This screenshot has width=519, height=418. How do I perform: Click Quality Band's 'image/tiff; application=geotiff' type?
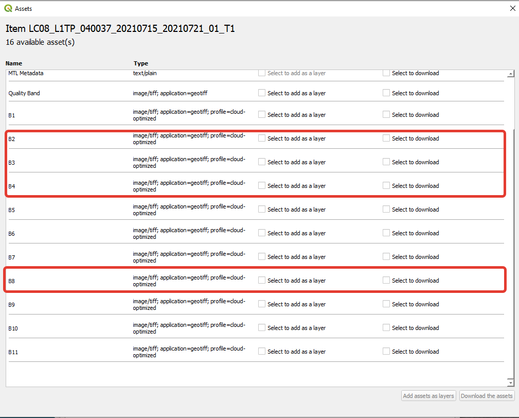pos(170,93)
